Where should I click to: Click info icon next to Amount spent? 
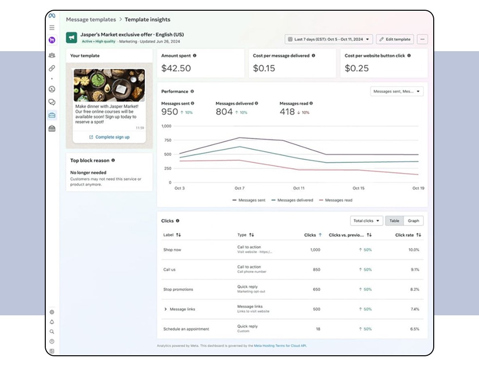pos(195,56)
